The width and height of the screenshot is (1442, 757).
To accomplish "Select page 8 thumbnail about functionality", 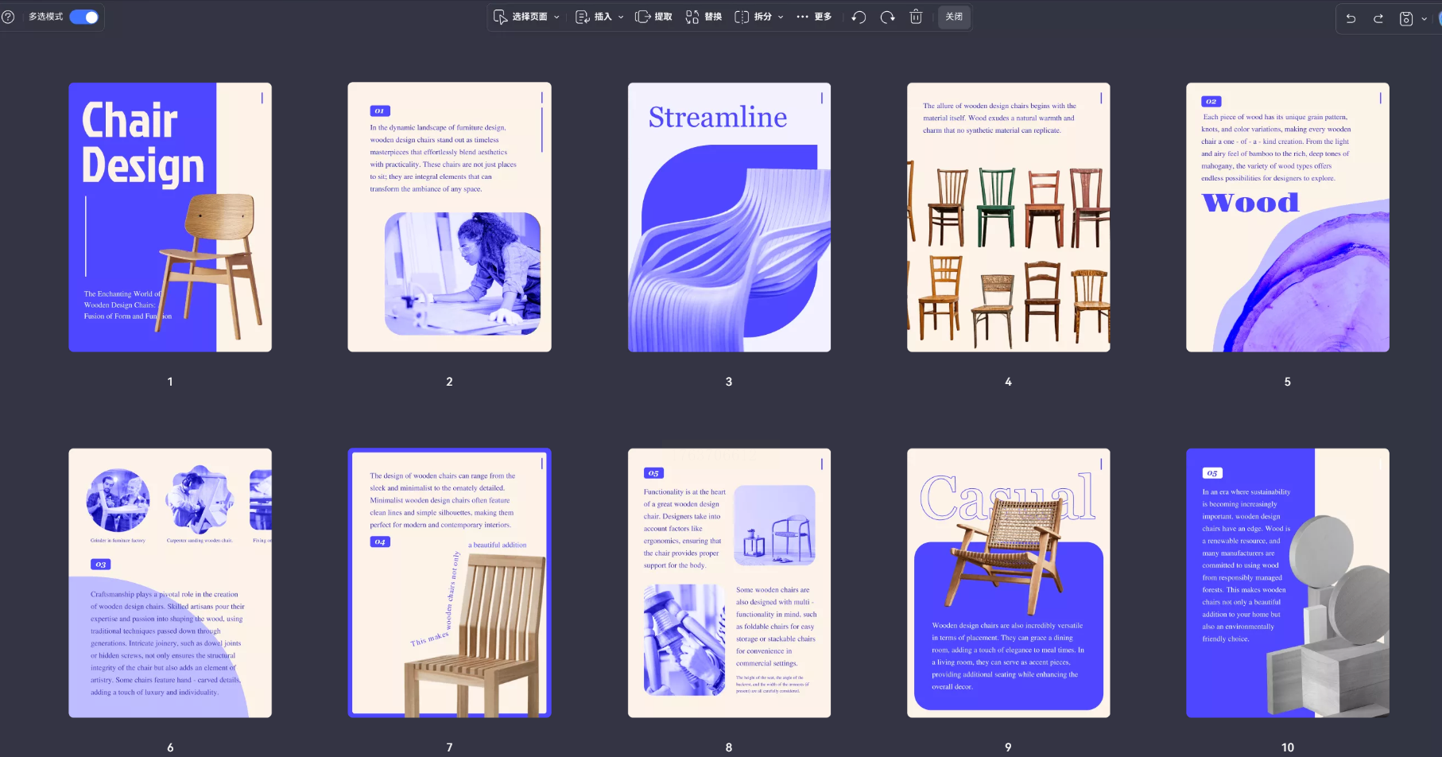I will click(729, 583).
